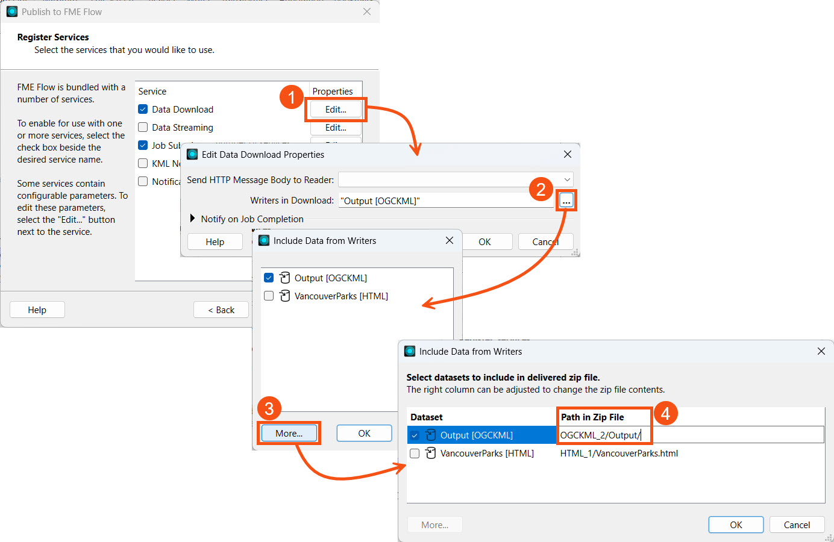Click the Back button in the Publish wizard
834x542 pixels.
[221, 310]
